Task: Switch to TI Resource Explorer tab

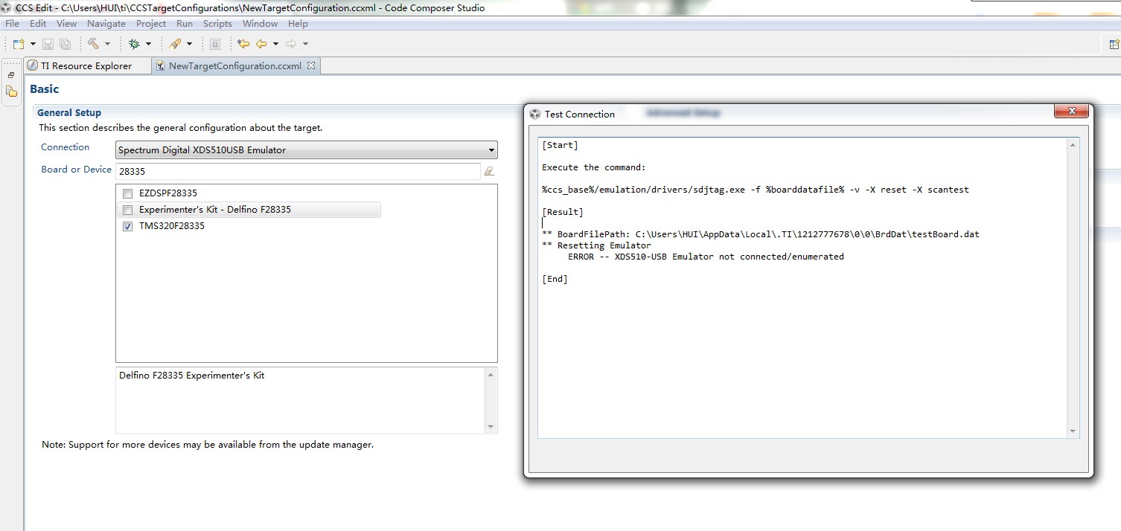Action: (86, 65)
